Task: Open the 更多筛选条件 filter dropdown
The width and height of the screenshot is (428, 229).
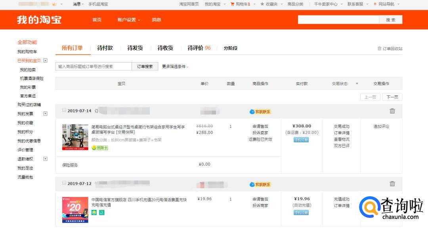Action: tap(175, 66)
